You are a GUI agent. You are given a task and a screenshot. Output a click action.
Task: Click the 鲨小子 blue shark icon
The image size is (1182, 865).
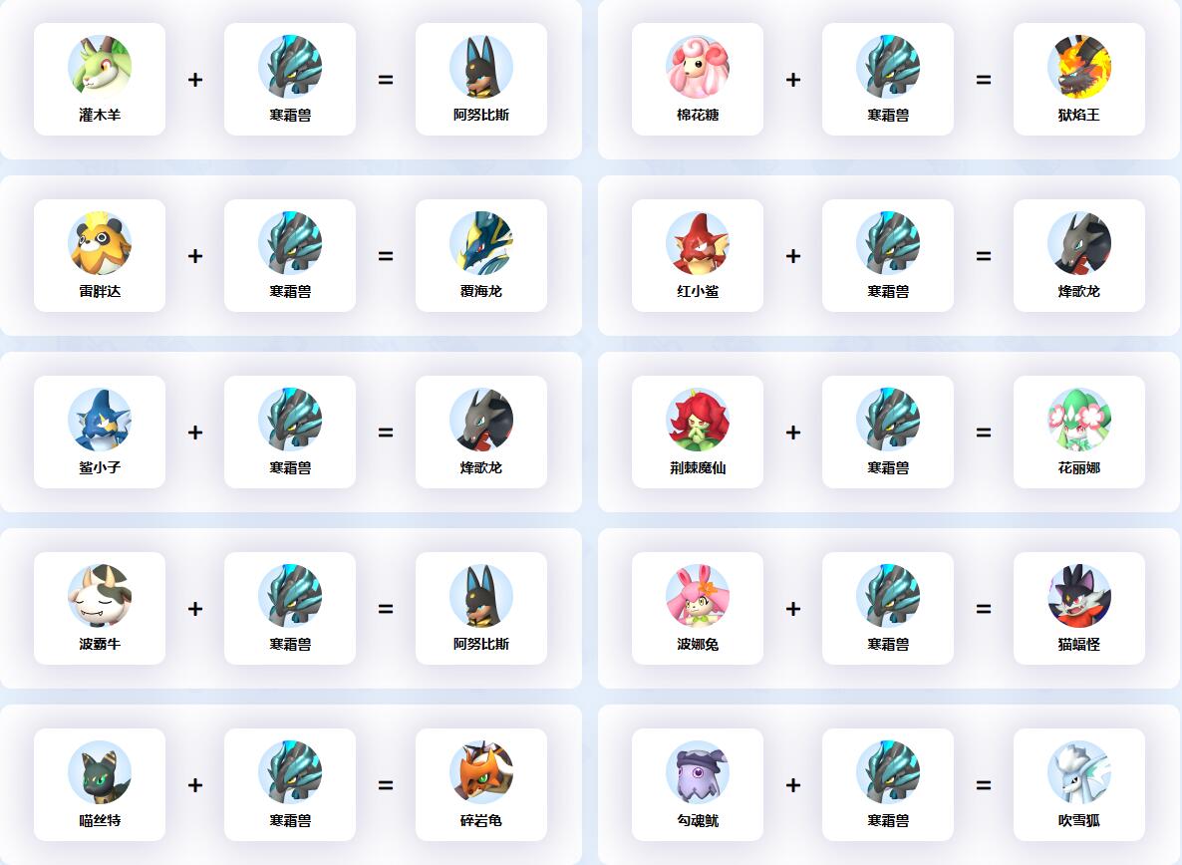100,419
